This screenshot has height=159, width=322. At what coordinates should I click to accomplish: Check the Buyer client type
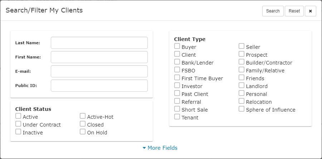coord(177,46)
